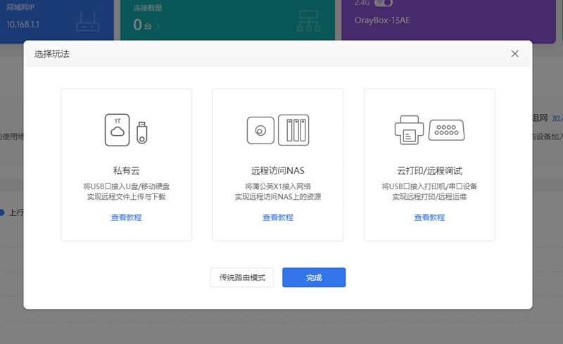Screen dimensions: 563x344
Task: Open tutorial link under 私有云
Action: click(x=127, y=217)
